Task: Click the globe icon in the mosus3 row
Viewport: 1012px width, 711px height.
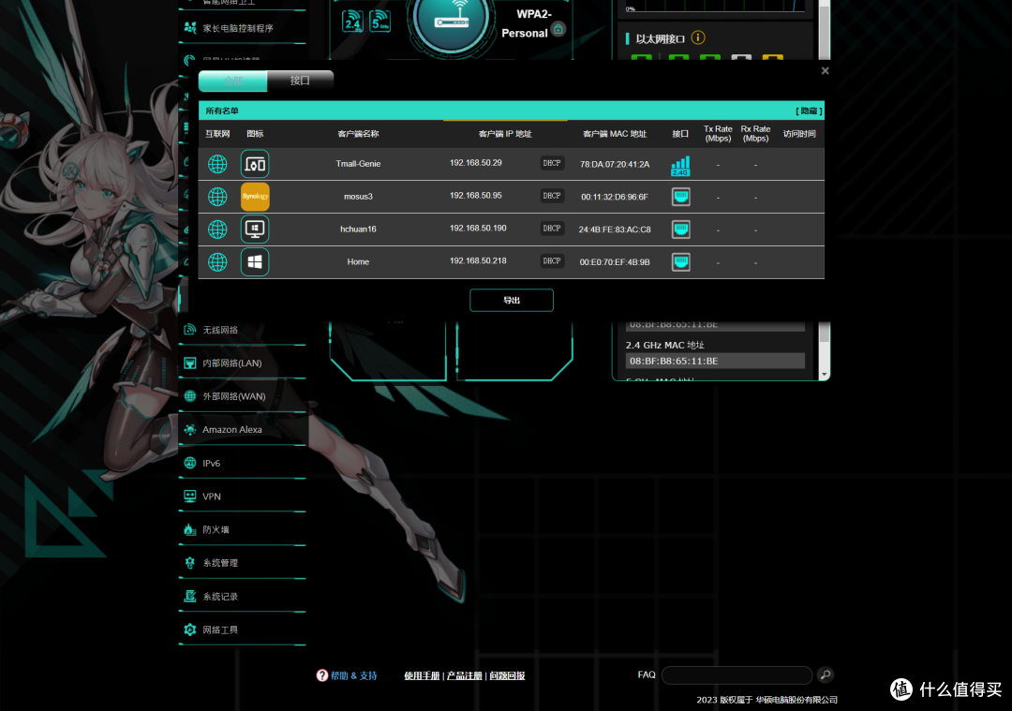Action: coord(217,197)
